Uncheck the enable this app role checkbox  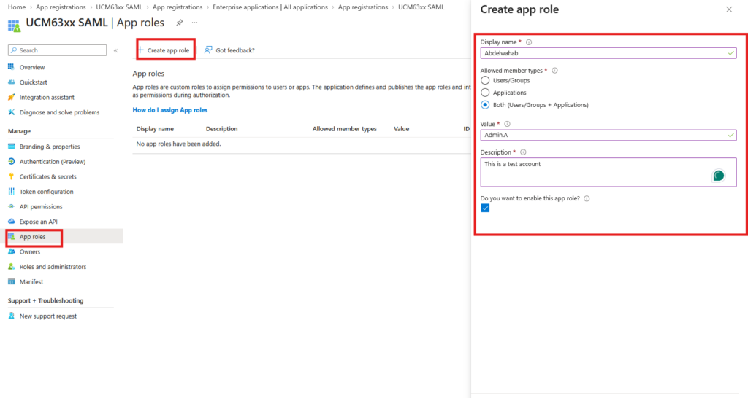point(485,208)
